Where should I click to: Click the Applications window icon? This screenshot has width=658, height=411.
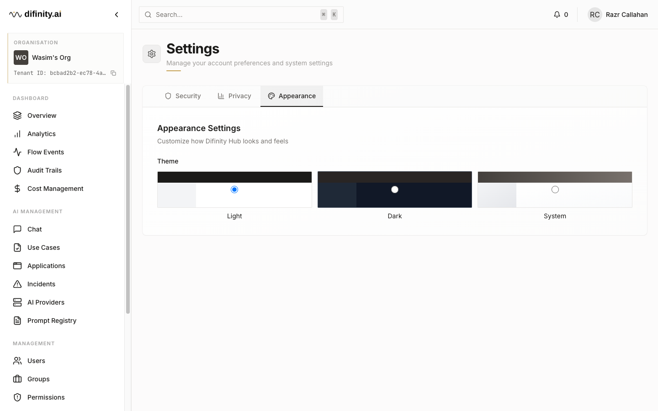pos(17,266)
